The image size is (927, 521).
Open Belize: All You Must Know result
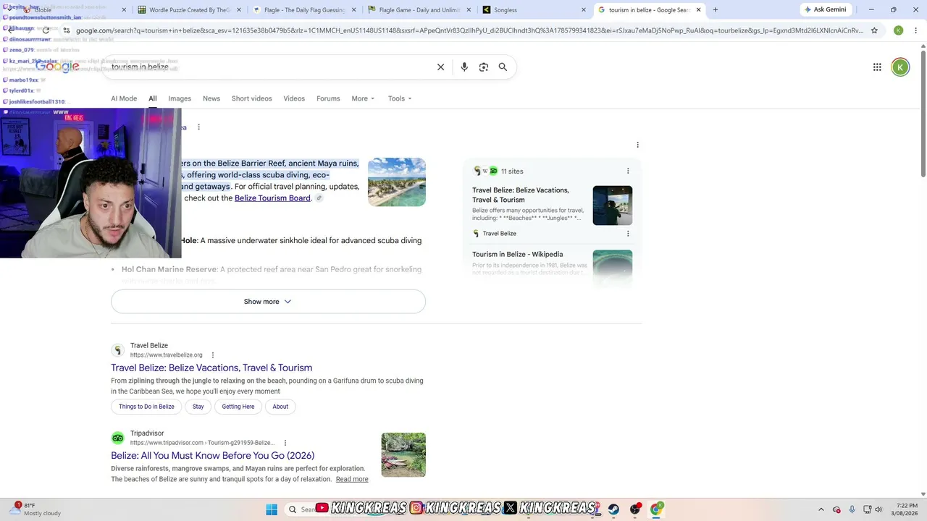(212, 455)
